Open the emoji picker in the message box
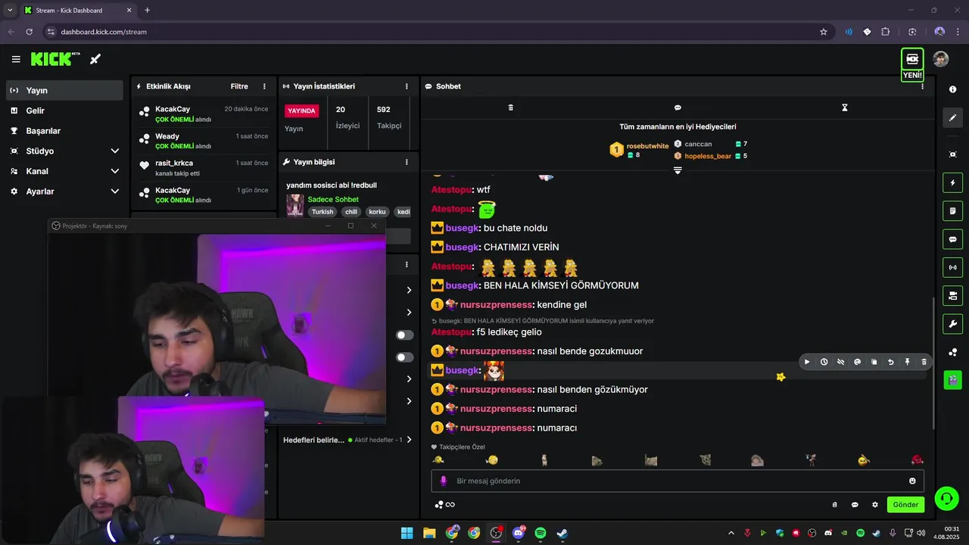This screenshot has height=545, width=969. point(912,481)
